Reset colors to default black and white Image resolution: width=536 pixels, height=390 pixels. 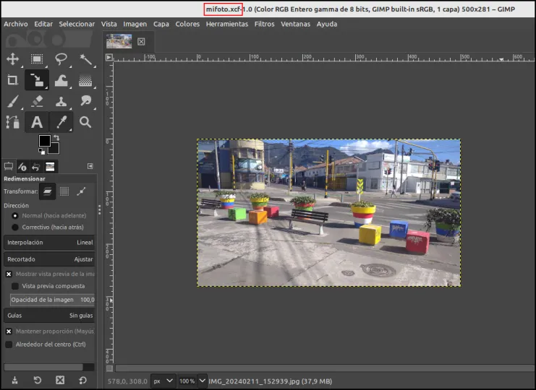[x=42, y=151]
